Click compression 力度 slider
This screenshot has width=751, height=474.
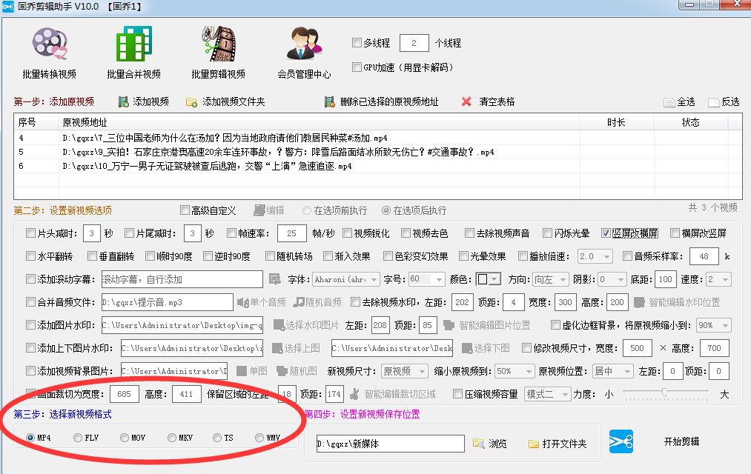[x=666, y=393]
